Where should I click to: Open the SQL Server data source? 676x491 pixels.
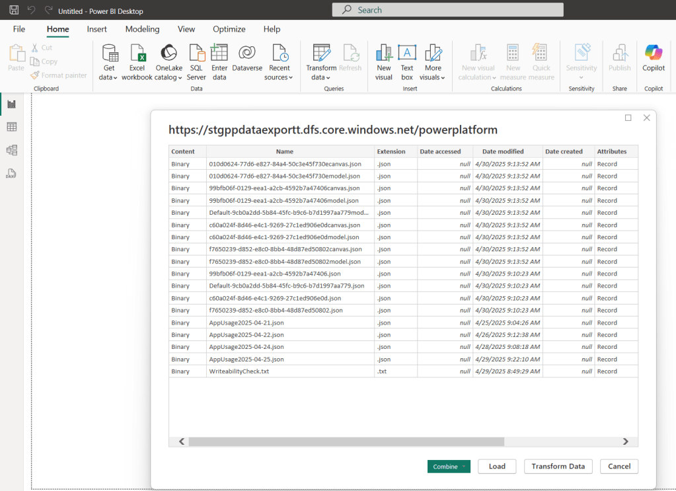(196, 54)
